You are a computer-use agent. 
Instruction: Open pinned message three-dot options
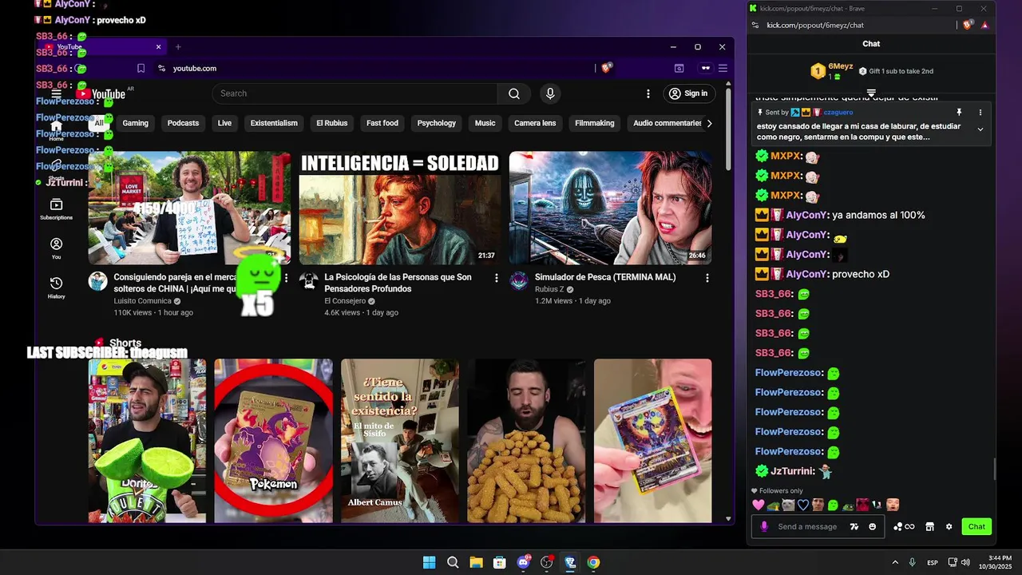pos(980,113)
